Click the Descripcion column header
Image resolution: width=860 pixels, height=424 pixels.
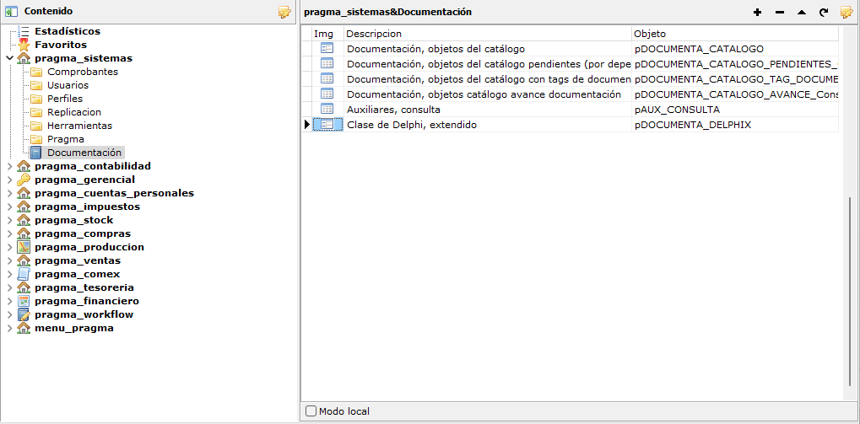[488, 34]
